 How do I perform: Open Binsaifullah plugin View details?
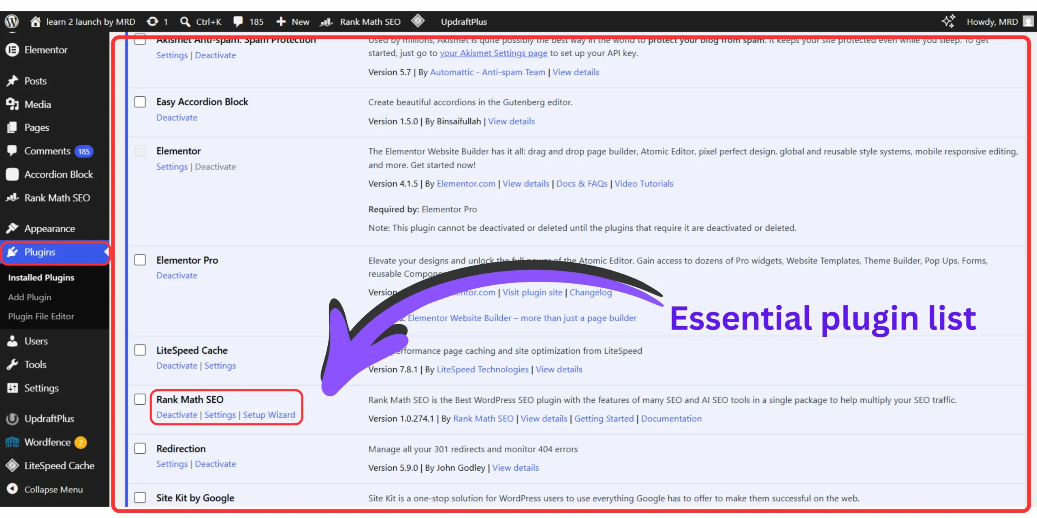coord(511,121)
